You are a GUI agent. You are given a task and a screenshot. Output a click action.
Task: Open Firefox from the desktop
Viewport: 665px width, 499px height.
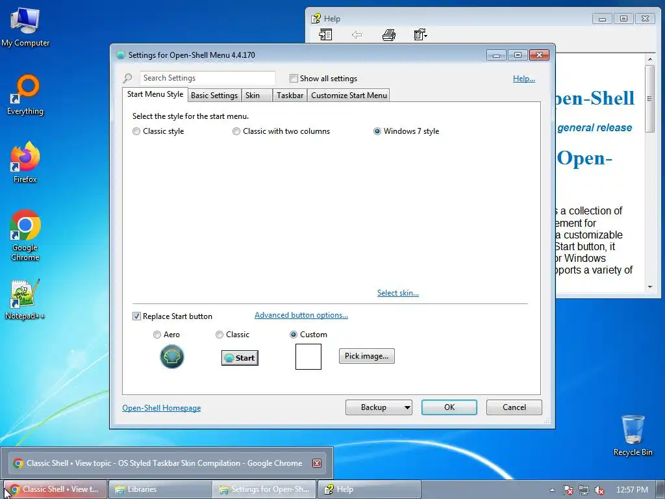coord(25,162)
